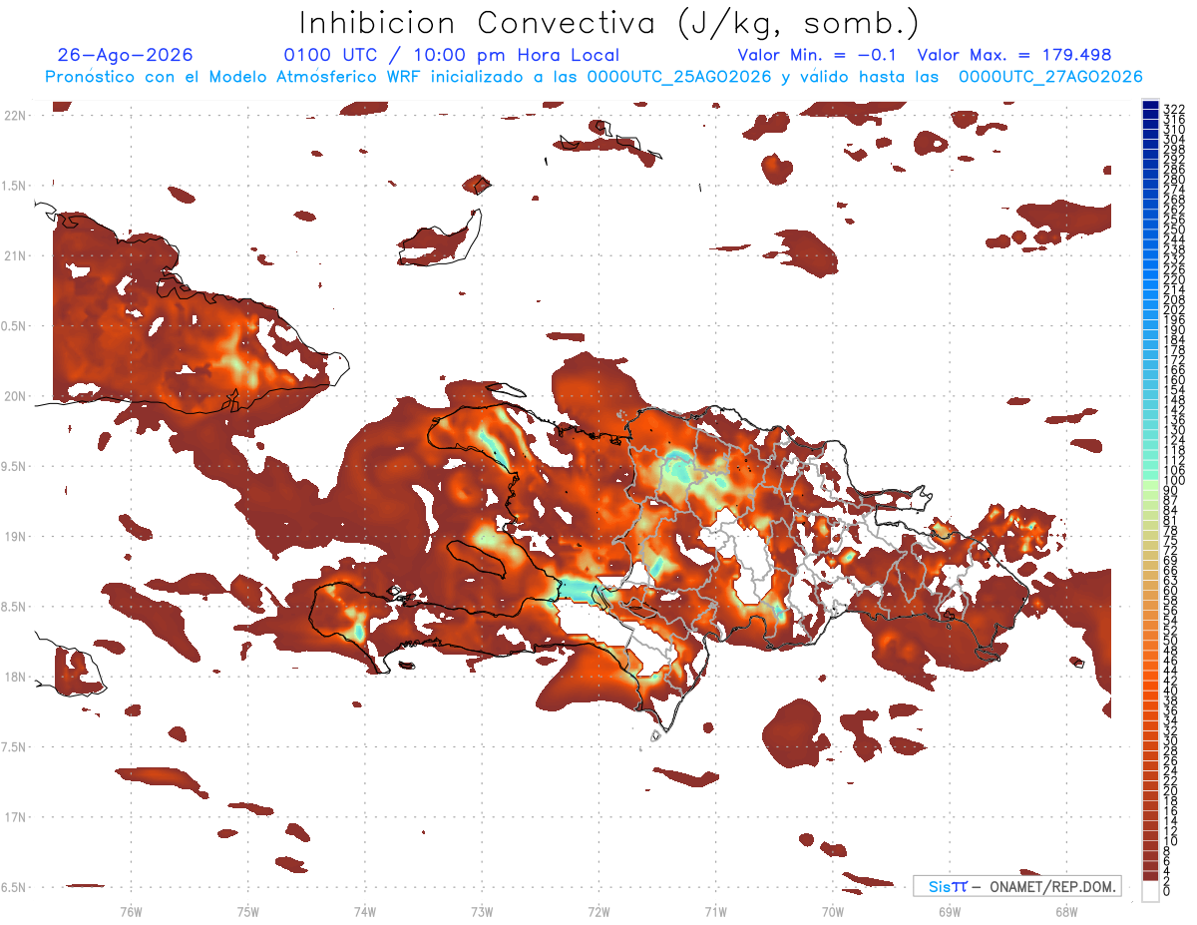The width and height of the screenshot is (1197, 925).
Task: Click the '9.5N' latitude axis label
Action: (x=15, y=467)
